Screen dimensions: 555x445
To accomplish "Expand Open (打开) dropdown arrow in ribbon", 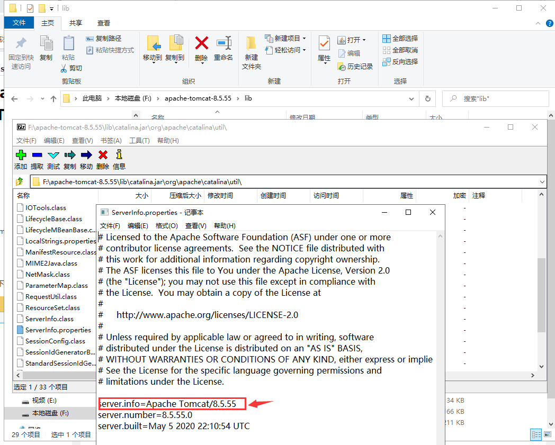I will (364, 40).
